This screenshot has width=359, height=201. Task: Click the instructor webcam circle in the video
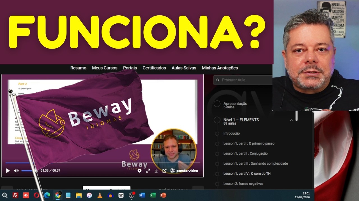coord(174,151)
